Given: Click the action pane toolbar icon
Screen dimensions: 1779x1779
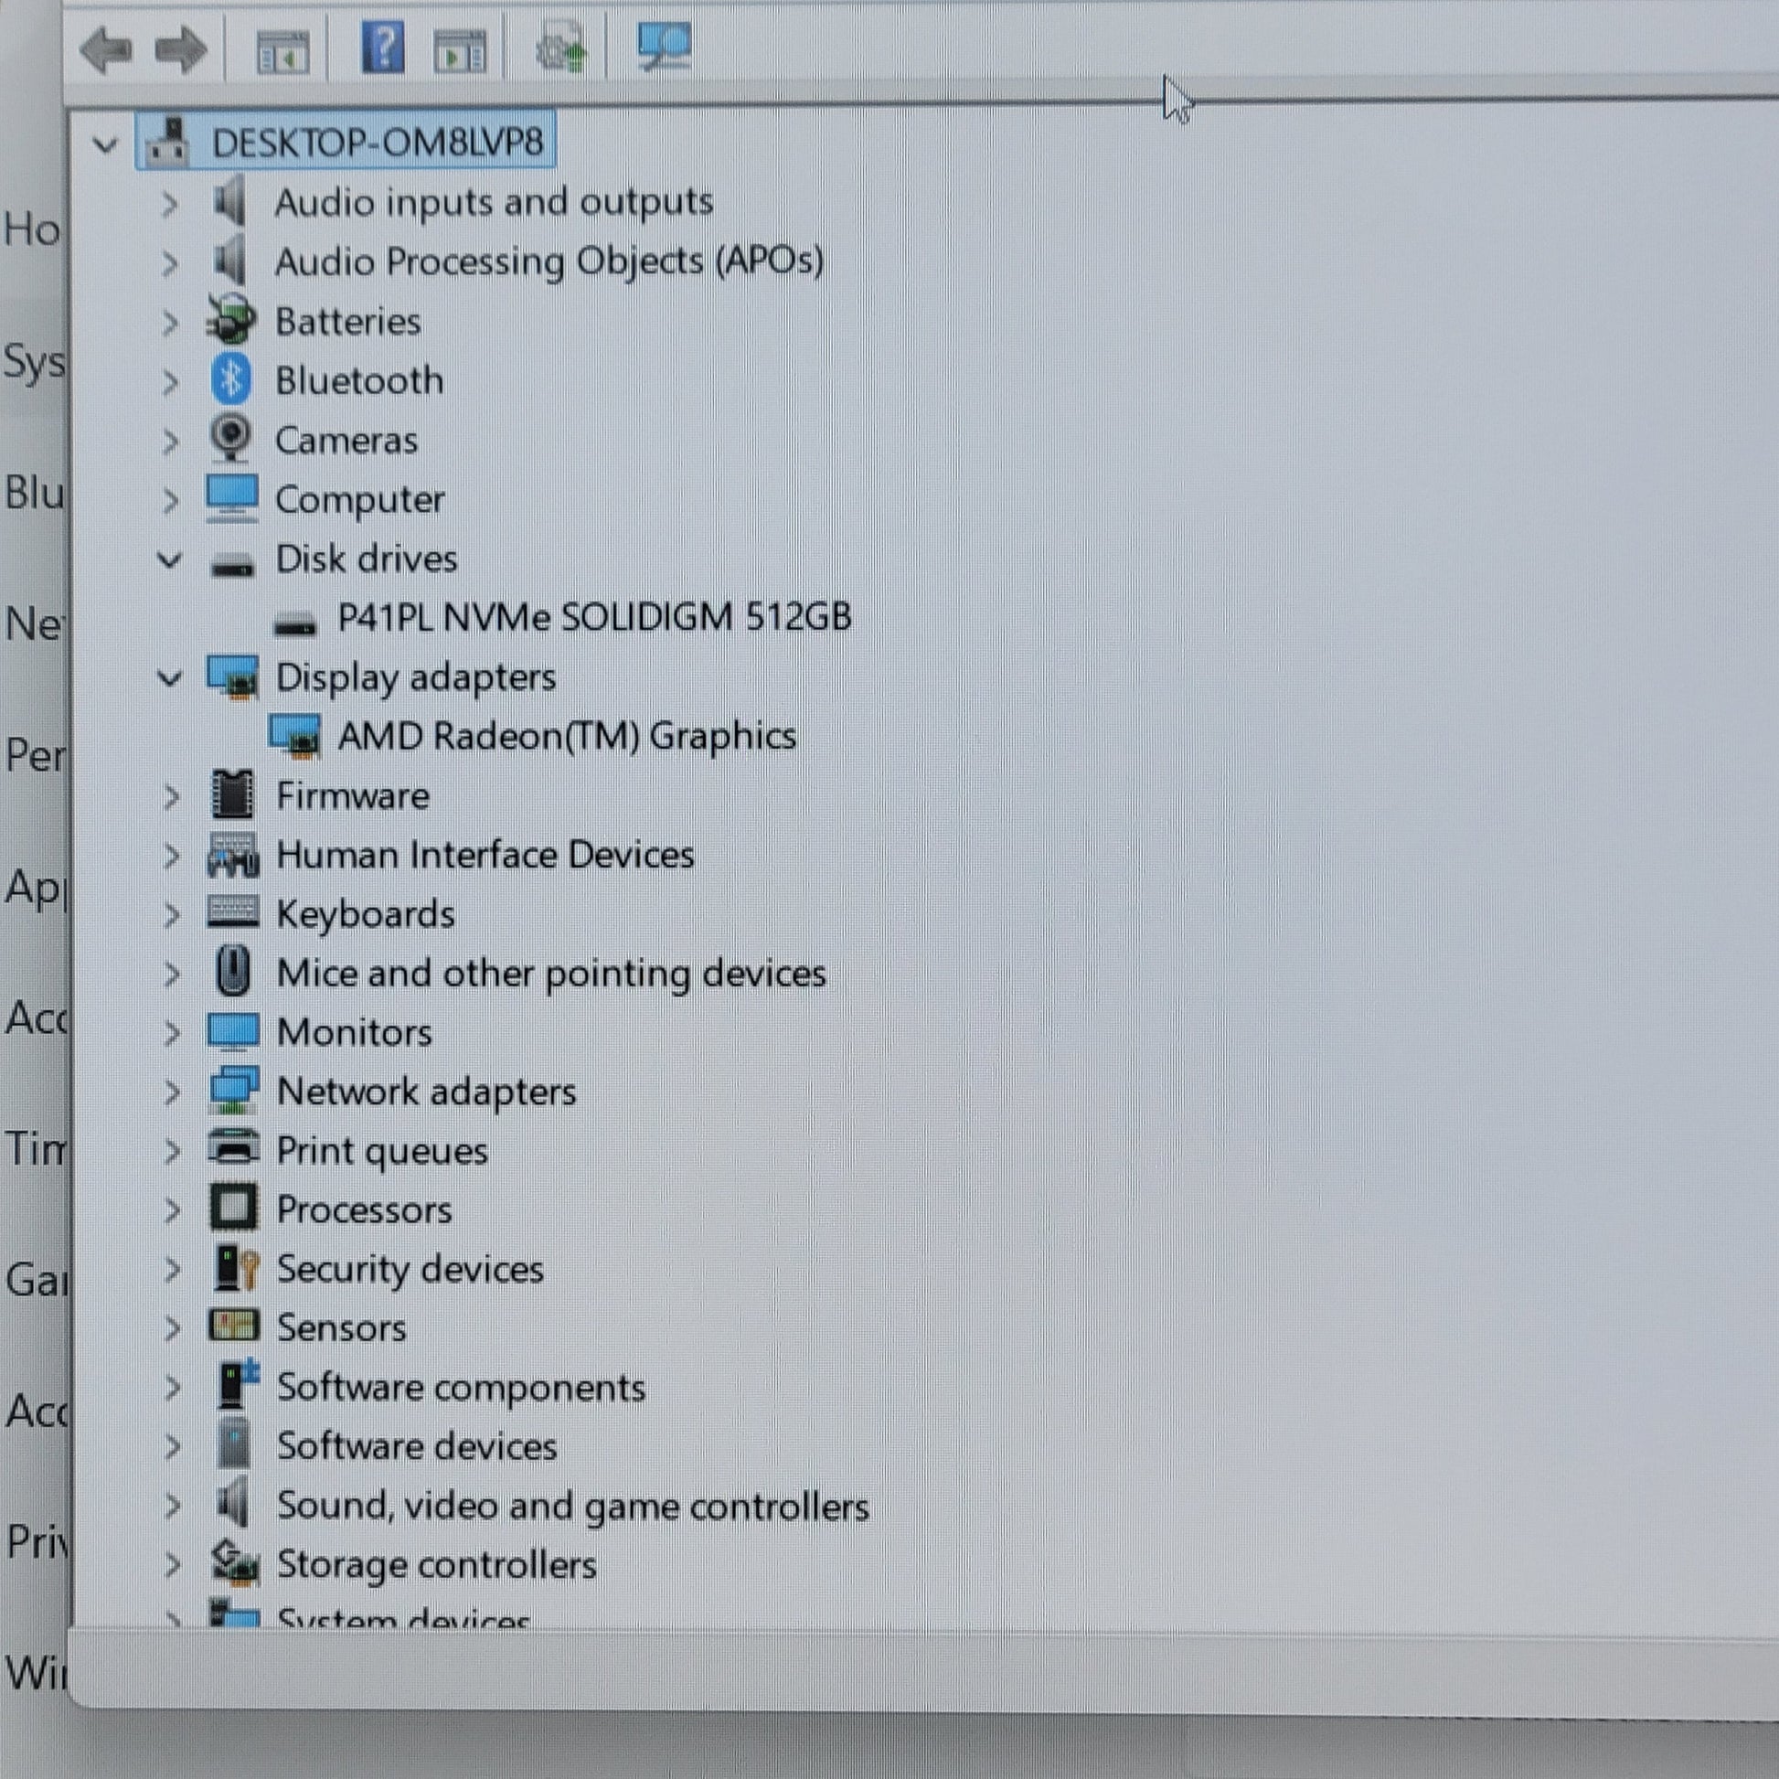Looking at the screenshot, I should point(460,51).
